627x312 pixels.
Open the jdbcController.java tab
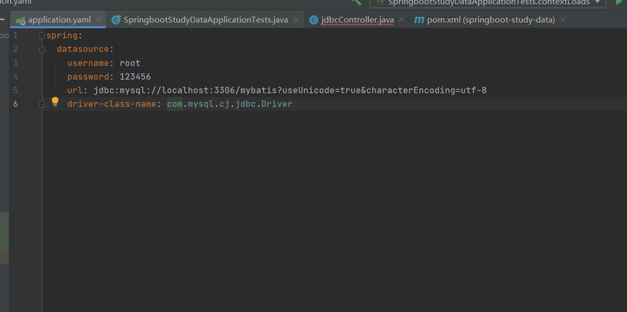357,19
